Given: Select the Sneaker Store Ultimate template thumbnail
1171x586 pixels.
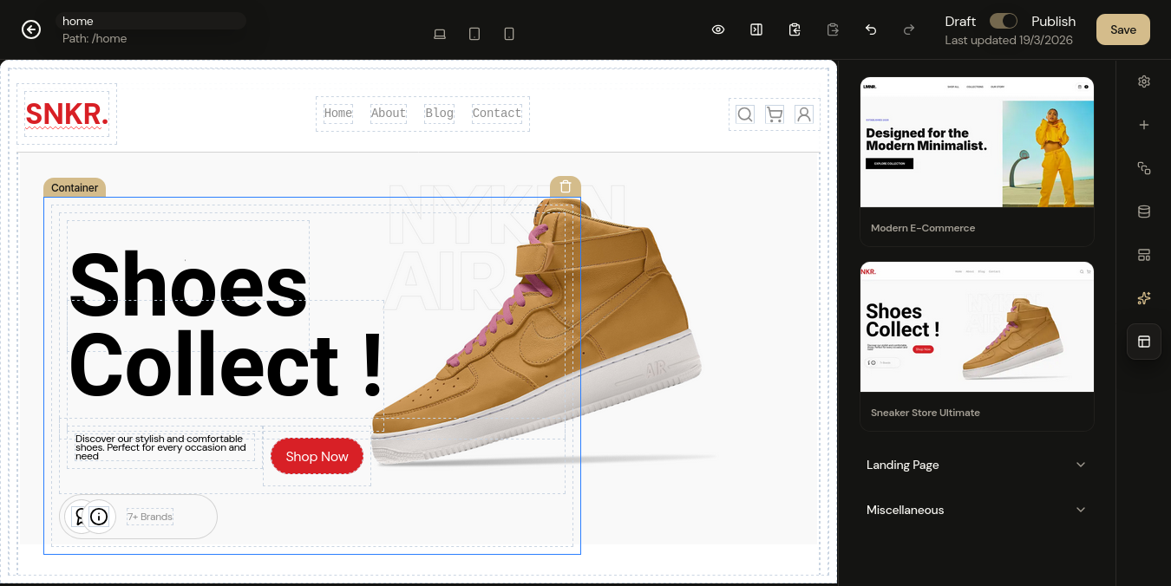Looking at the screenshot, I should point(977,327).
